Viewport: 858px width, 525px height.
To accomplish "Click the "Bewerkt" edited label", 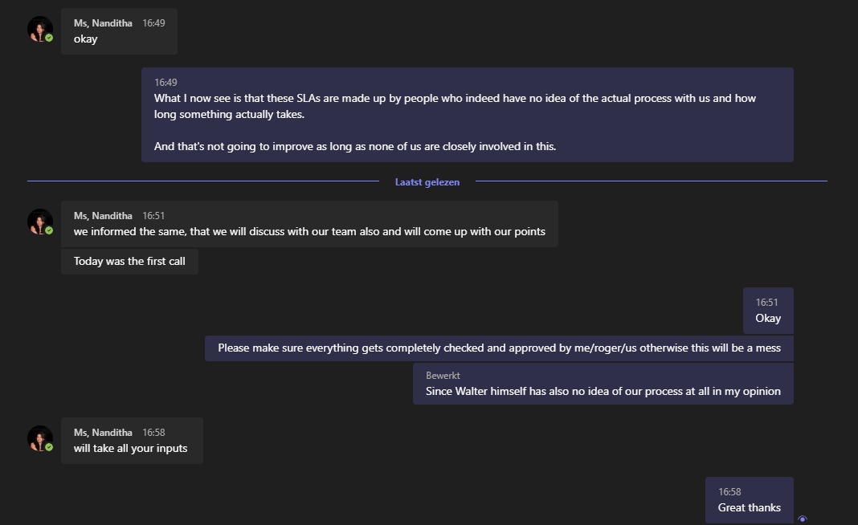I will 443,375.
